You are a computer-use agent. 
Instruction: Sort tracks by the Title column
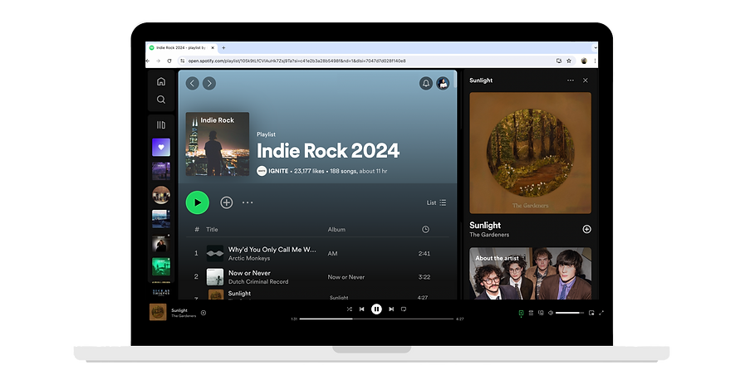pyautogui.click(x=212, y=229)
